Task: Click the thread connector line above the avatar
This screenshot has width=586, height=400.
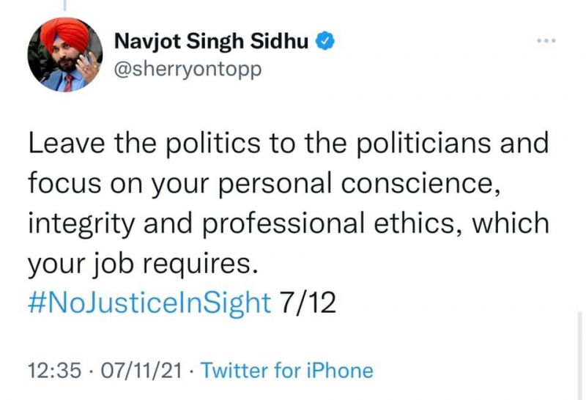Action: click(x=65, y=6)
